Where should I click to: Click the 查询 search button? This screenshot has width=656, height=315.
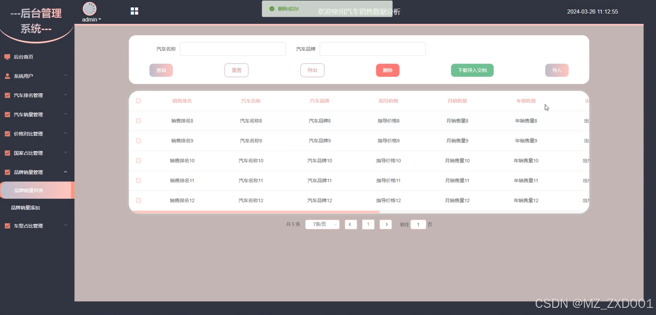point(161,70)
